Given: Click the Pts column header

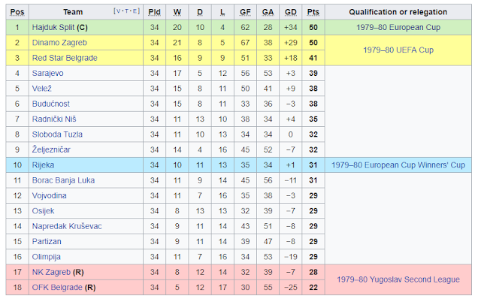Looking at the screenshot, I should click(x=313, y=12).
